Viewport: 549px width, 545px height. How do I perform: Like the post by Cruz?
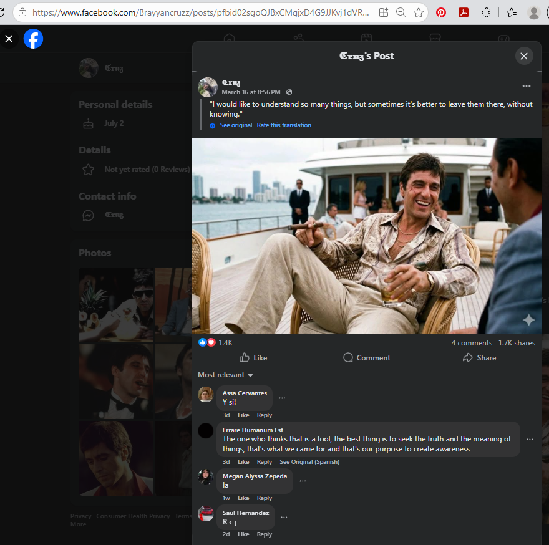(253, 358)
